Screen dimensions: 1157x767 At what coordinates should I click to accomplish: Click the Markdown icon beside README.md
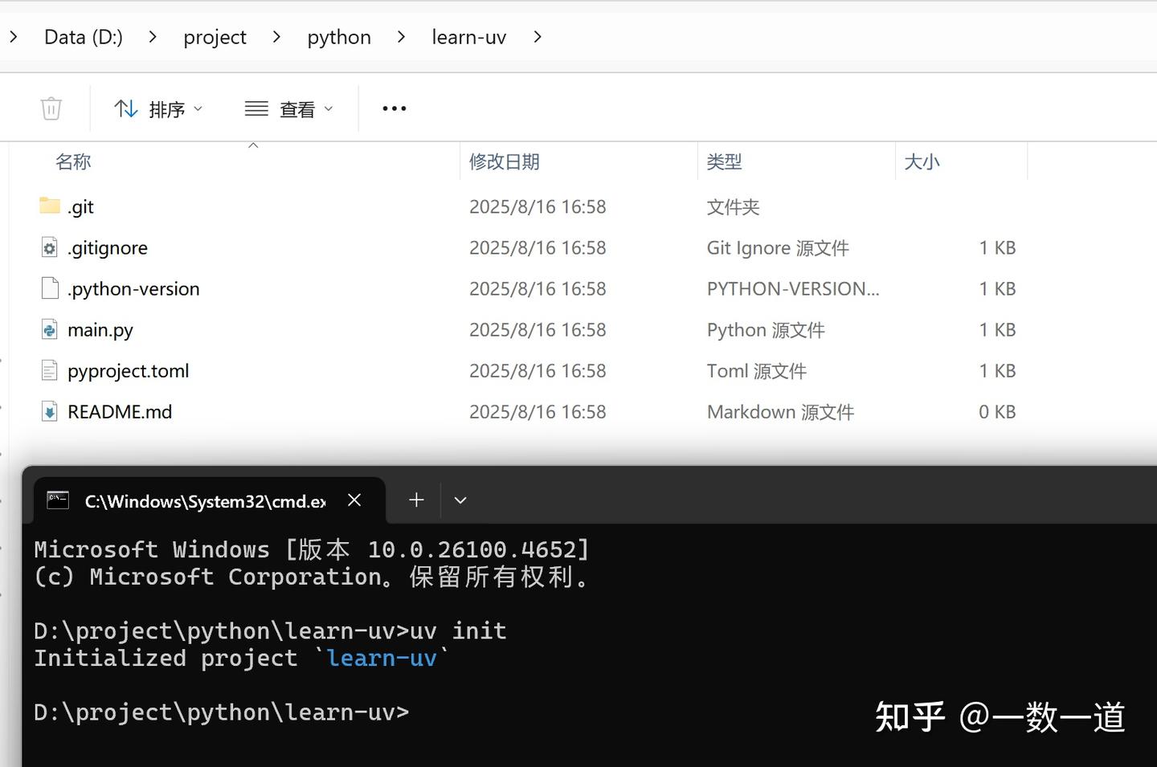49,411
